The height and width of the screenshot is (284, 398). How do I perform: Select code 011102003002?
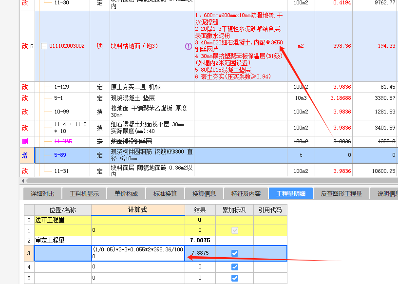(x=67, y=46)
